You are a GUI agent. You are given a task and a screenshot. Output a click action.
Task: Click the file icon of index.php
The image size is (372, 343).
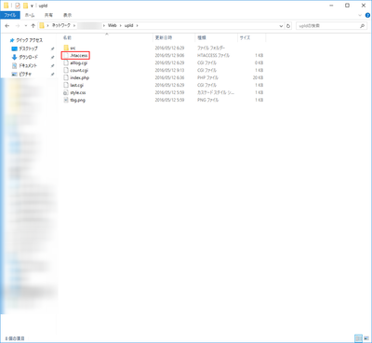coord(66,77)
